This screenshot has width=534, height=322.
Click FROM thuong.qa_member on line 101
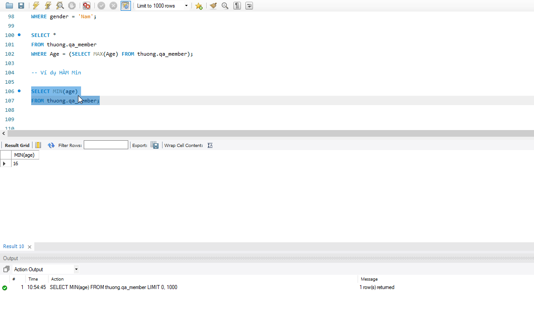pos(64,44)
